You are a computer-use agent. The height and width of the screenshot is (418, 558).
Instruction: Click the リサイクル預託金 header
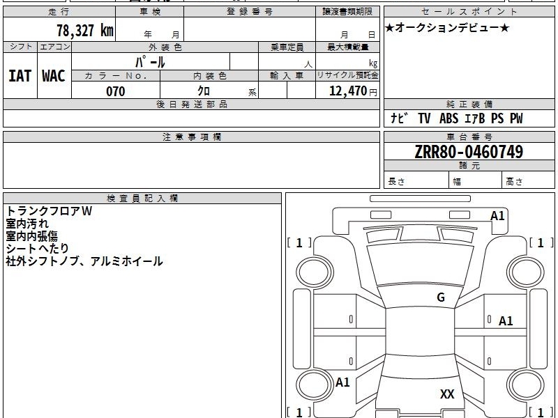click(347, 75)
